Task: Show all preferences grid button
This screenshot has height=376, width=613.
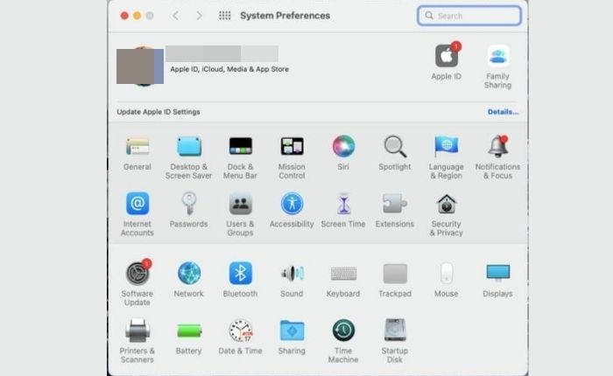Action: click(225, 16)
